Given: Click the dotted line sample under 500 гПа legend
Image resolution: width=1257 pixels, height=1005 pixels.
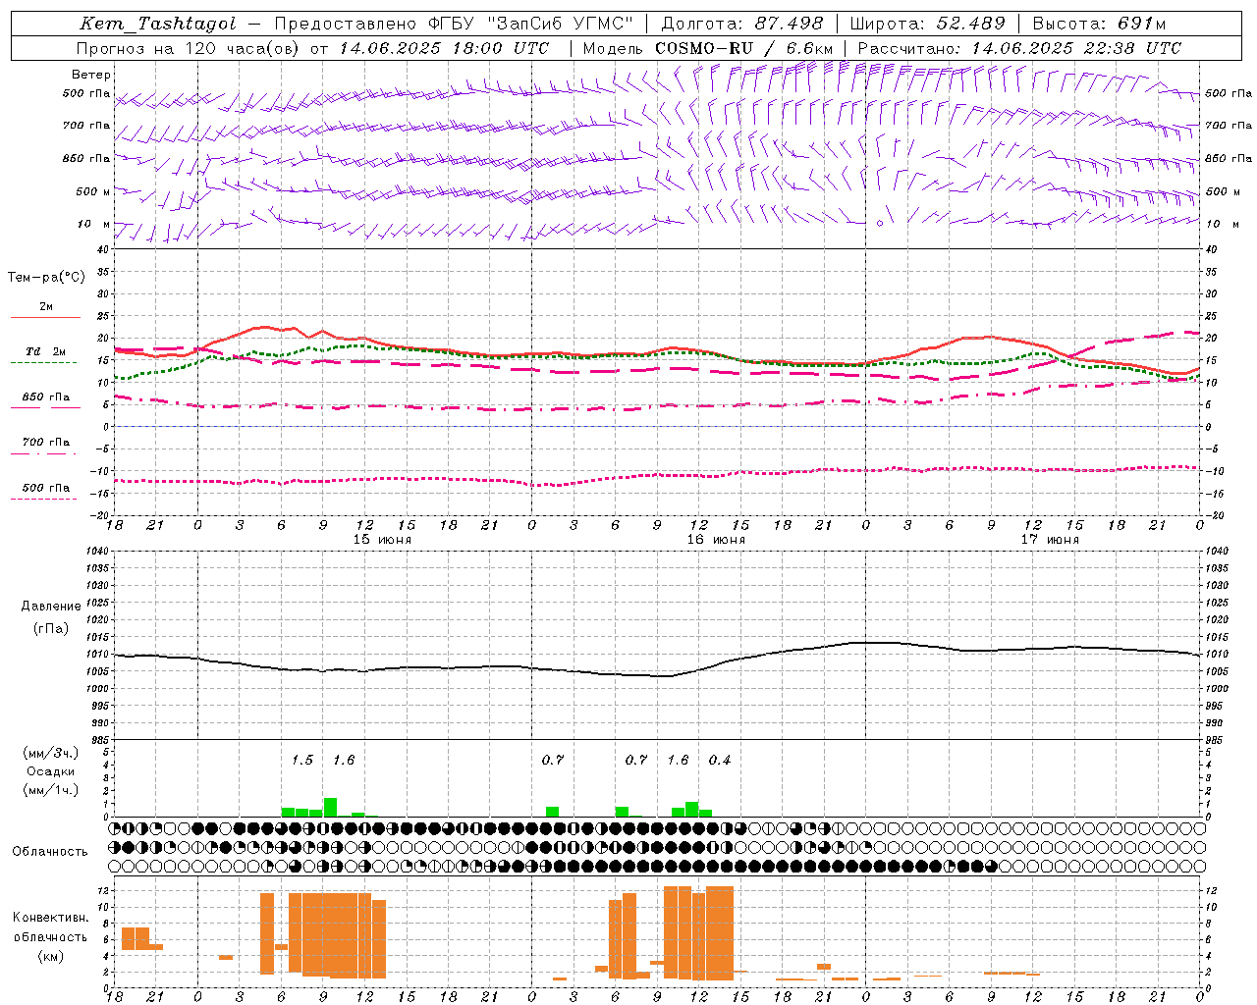Looking at the screenshot, I should (x=43, y=499).
